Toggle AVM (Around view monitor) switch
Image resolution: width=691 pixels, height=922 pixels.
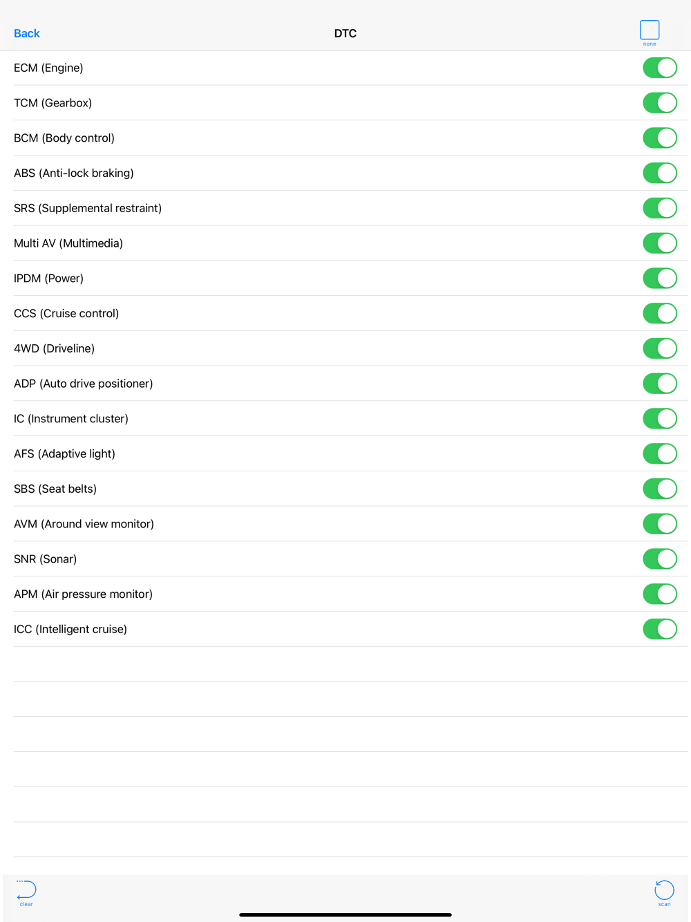660,524
